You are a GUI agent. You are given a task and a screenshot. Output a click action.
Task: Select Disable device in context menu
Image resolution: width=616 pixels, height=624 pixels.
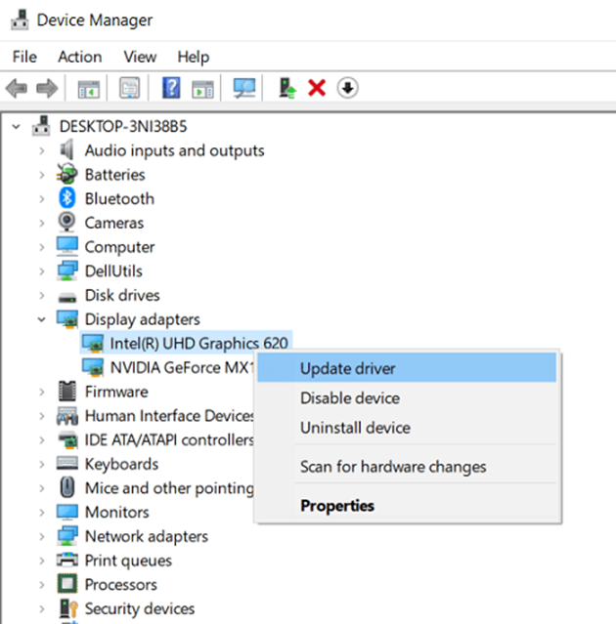pos(349,398)
